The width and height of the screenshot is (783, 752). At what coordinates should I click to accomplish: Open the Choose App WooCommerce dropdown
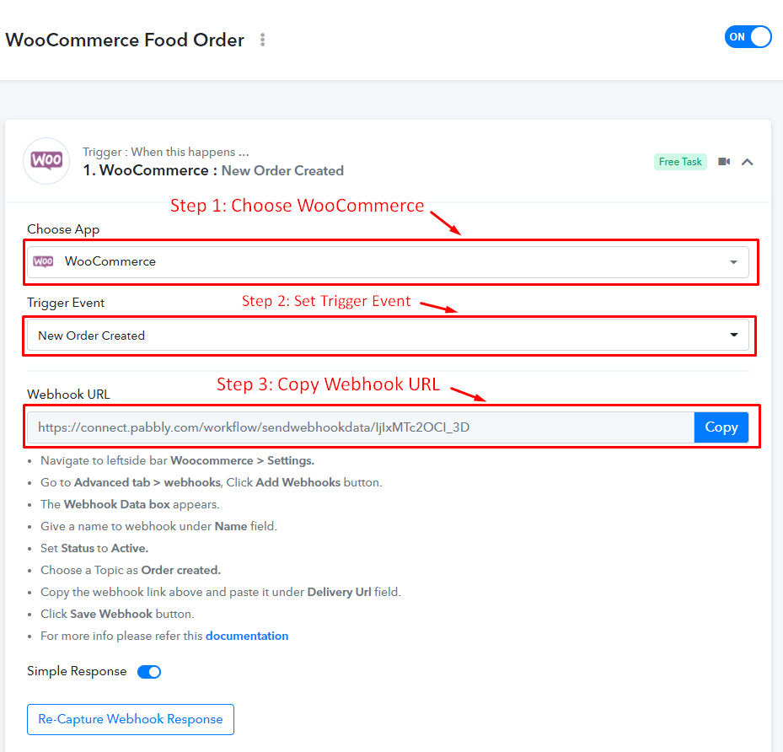tap(388, 261)
